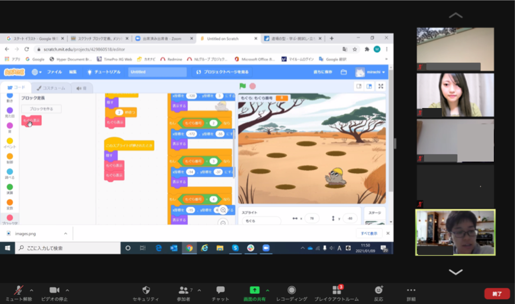Open Zoom セキュリティ security menu
Image resolution: width=515 pixels, height=304 pixels.
(x=146, y=293)
